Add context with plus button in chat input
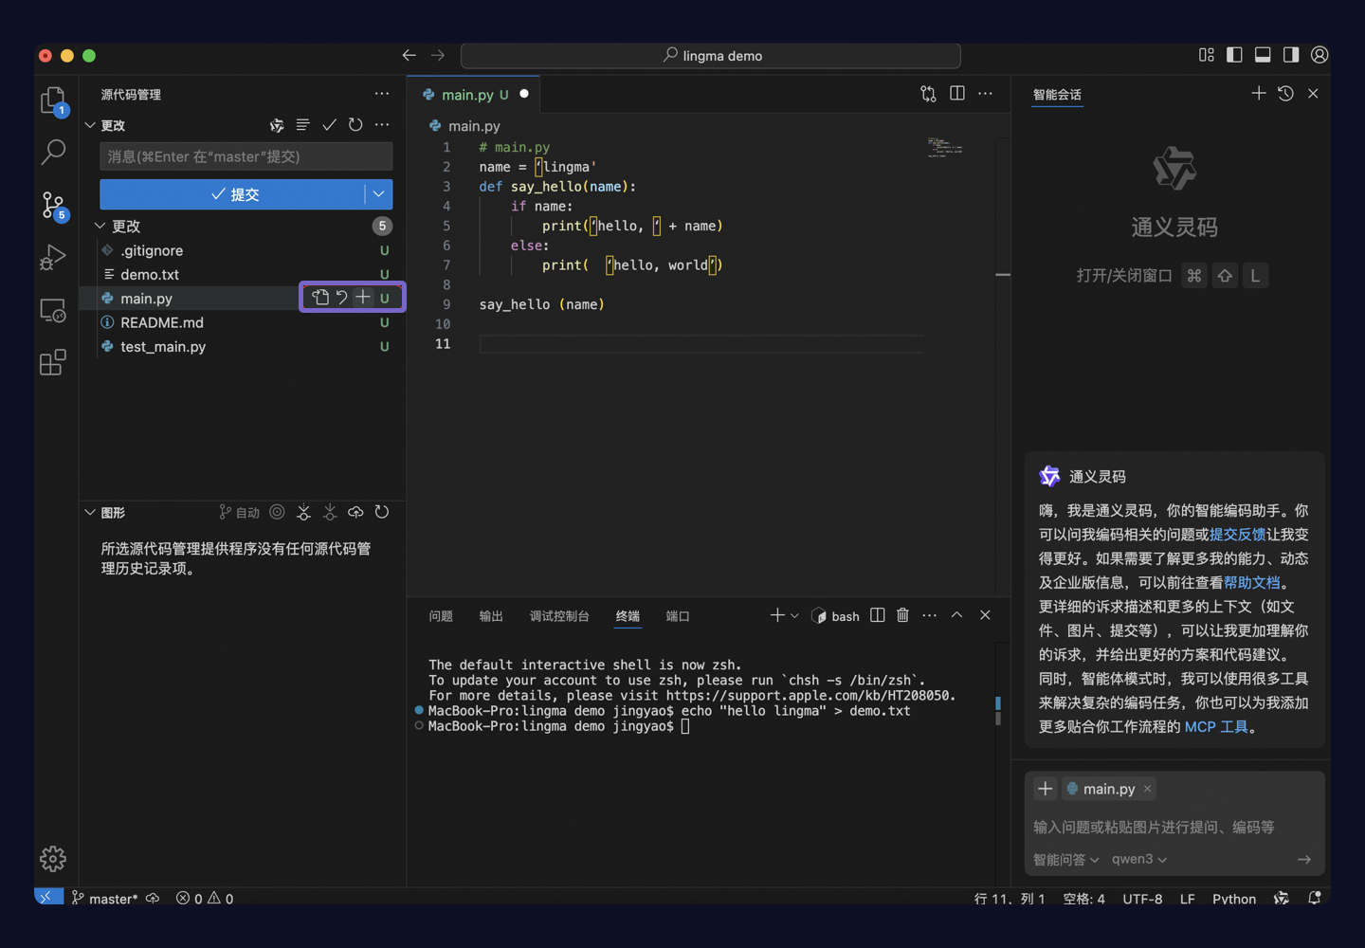The height and width of the screenshot is (948, 1365). tap(1045, 789)
